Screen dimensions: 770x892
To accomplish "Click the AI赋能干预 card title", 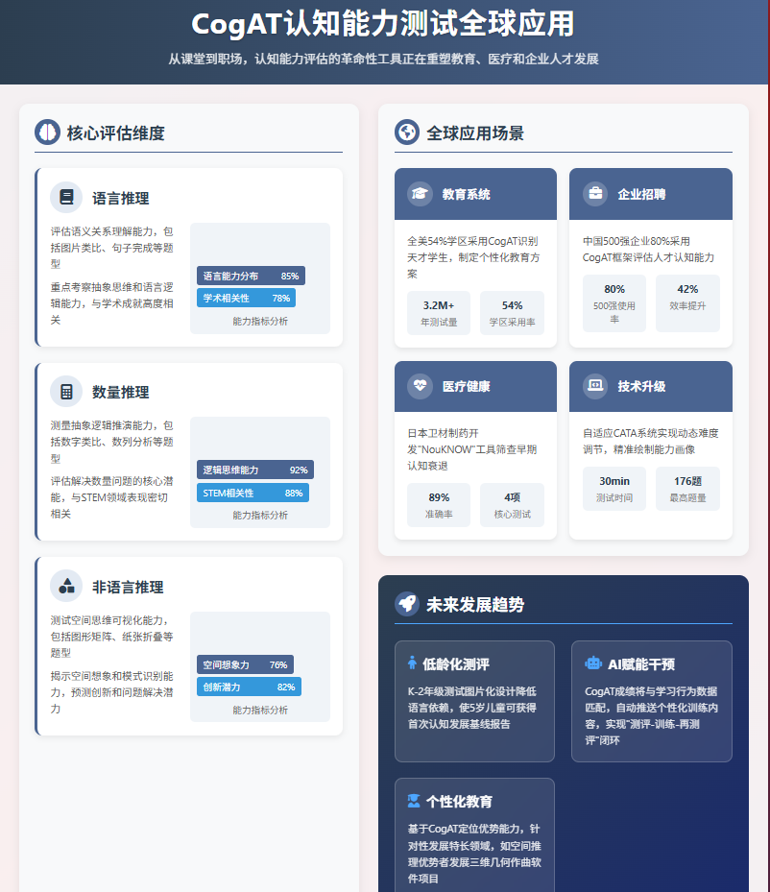I will [x=641, y=663].
